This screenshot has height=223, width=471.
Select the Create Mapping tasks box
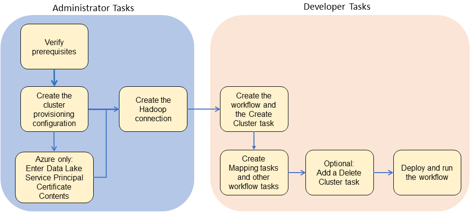pos(253,172)
